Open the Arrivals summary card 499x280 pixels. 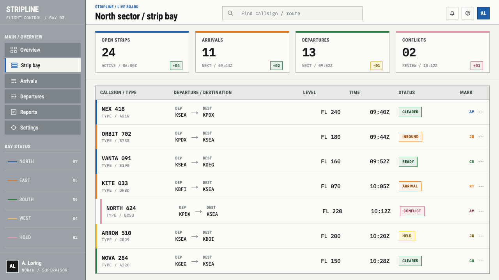click(242, 52)
